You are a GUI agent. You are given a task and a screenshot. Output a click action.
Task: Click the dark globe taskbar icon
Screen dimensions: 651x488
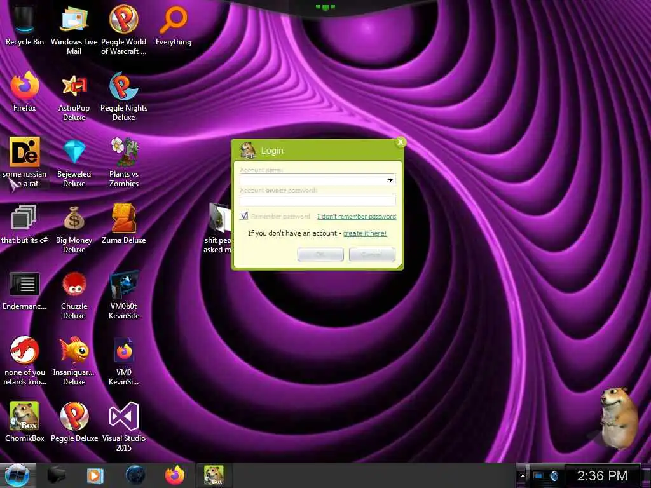click(x=135, y=475)
